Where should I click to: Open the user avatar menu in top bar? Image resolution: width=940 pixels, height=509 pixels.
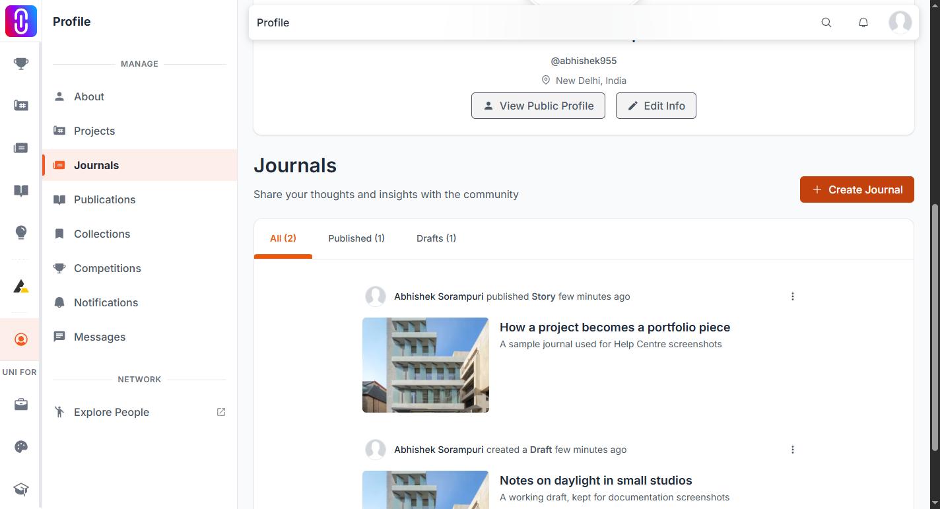click(900, 22)
